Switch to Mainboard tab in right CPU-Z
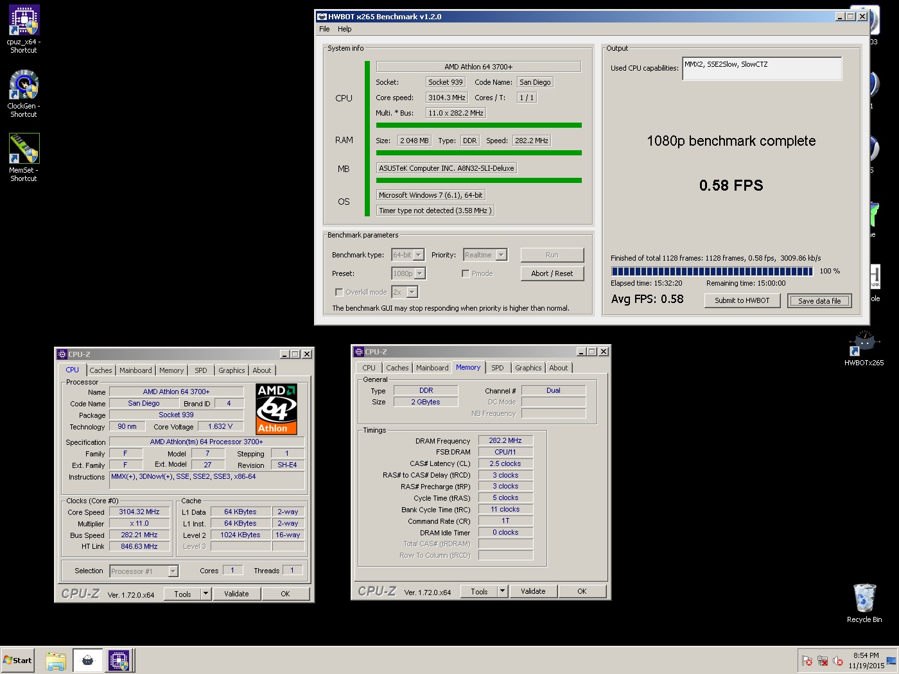899x674 pixels. coord(432,368)
